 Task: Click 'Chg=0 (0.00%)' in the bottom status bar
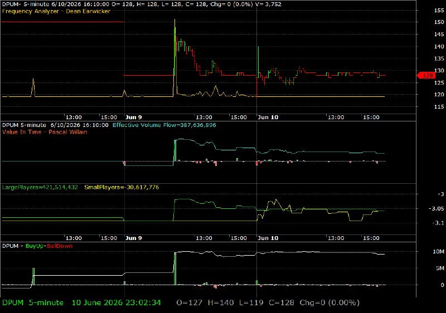coord(329,303)
